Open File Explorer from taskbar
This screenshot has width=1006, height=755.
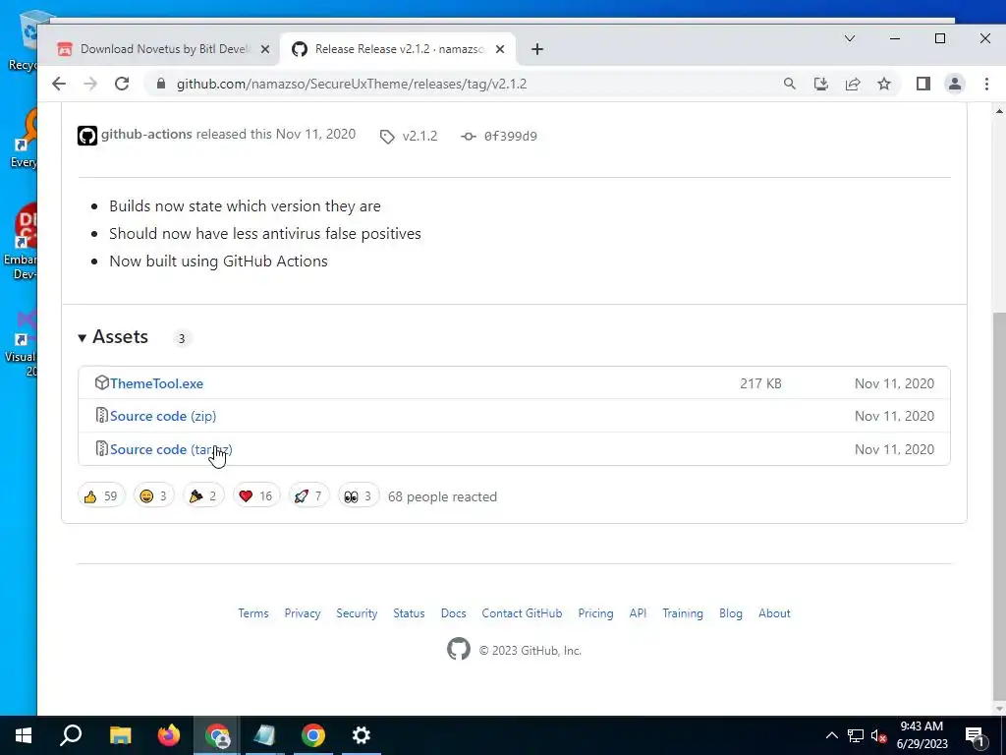(120, 735)
